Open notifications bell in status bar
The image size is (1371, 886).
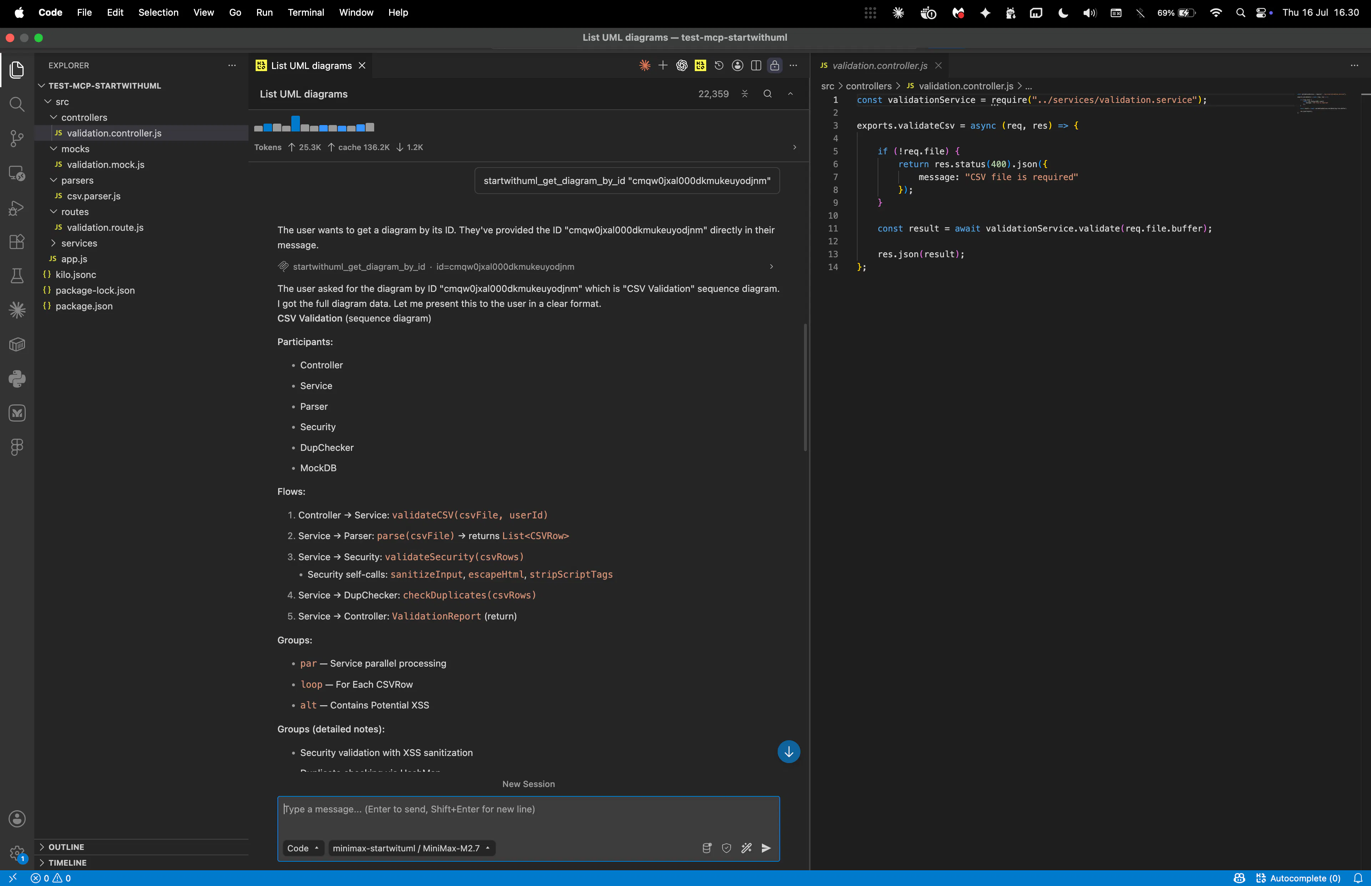coord(1358,878)
